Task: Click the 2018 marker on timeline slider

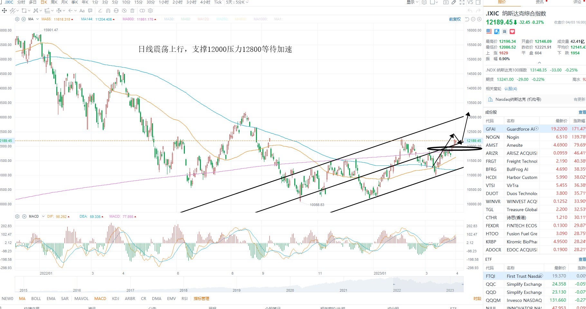Action: [x=184, y=290]
